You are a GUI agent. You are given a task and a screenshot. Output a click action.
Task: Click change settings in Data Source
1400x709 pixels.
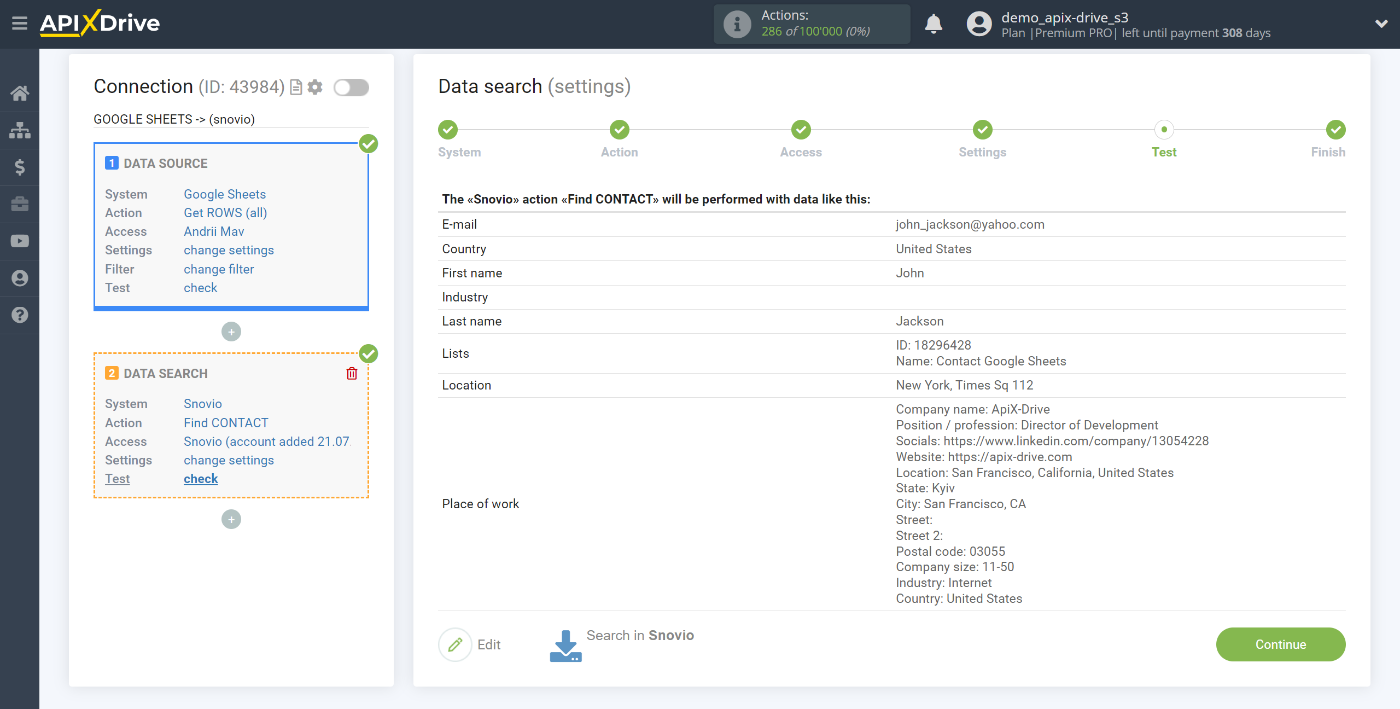click(229, 250)
